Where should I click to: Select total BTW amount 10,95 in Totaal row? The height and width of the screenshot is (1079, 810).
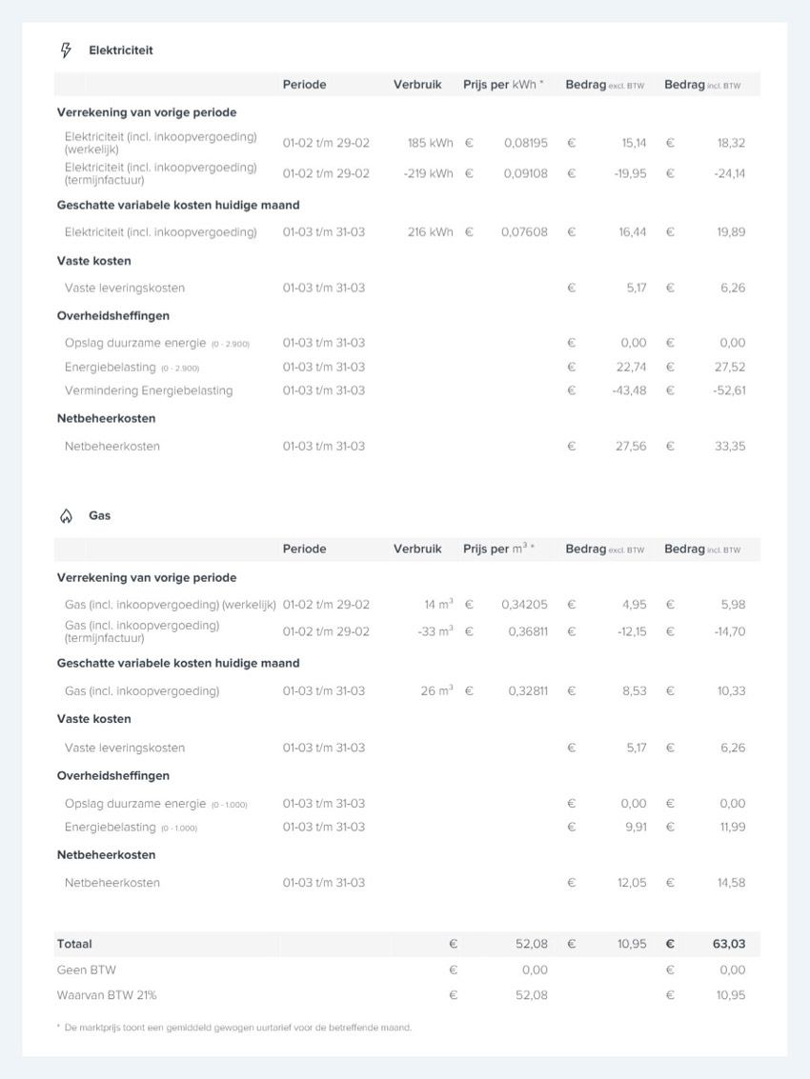coord(632,944)
